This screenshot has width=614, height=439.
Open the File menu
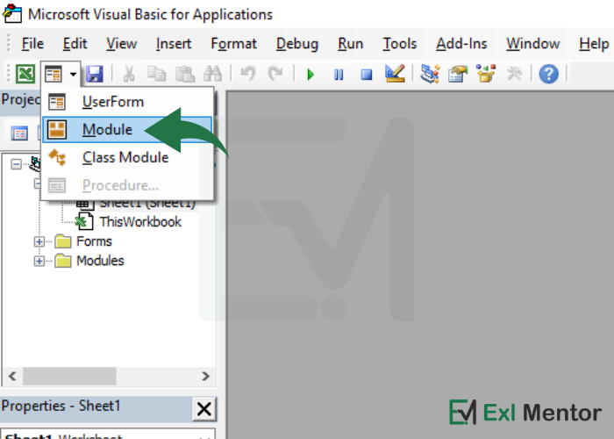coord(32,44)
